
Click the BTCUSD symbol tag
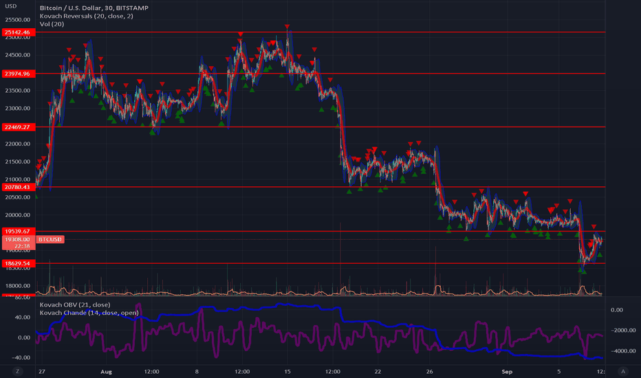(x=50, y=239)
